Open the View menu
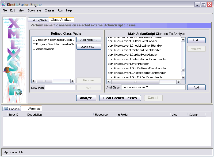The height and width of the screenshot is (157, 214). 21,10
